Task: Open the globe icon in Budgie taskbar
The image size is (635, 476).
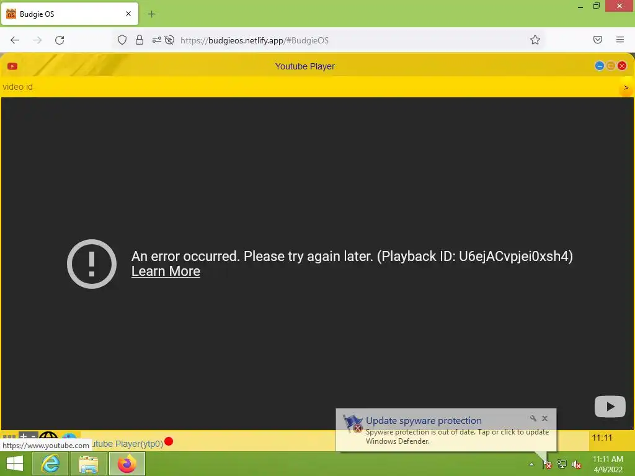Action: click(48, 436)
